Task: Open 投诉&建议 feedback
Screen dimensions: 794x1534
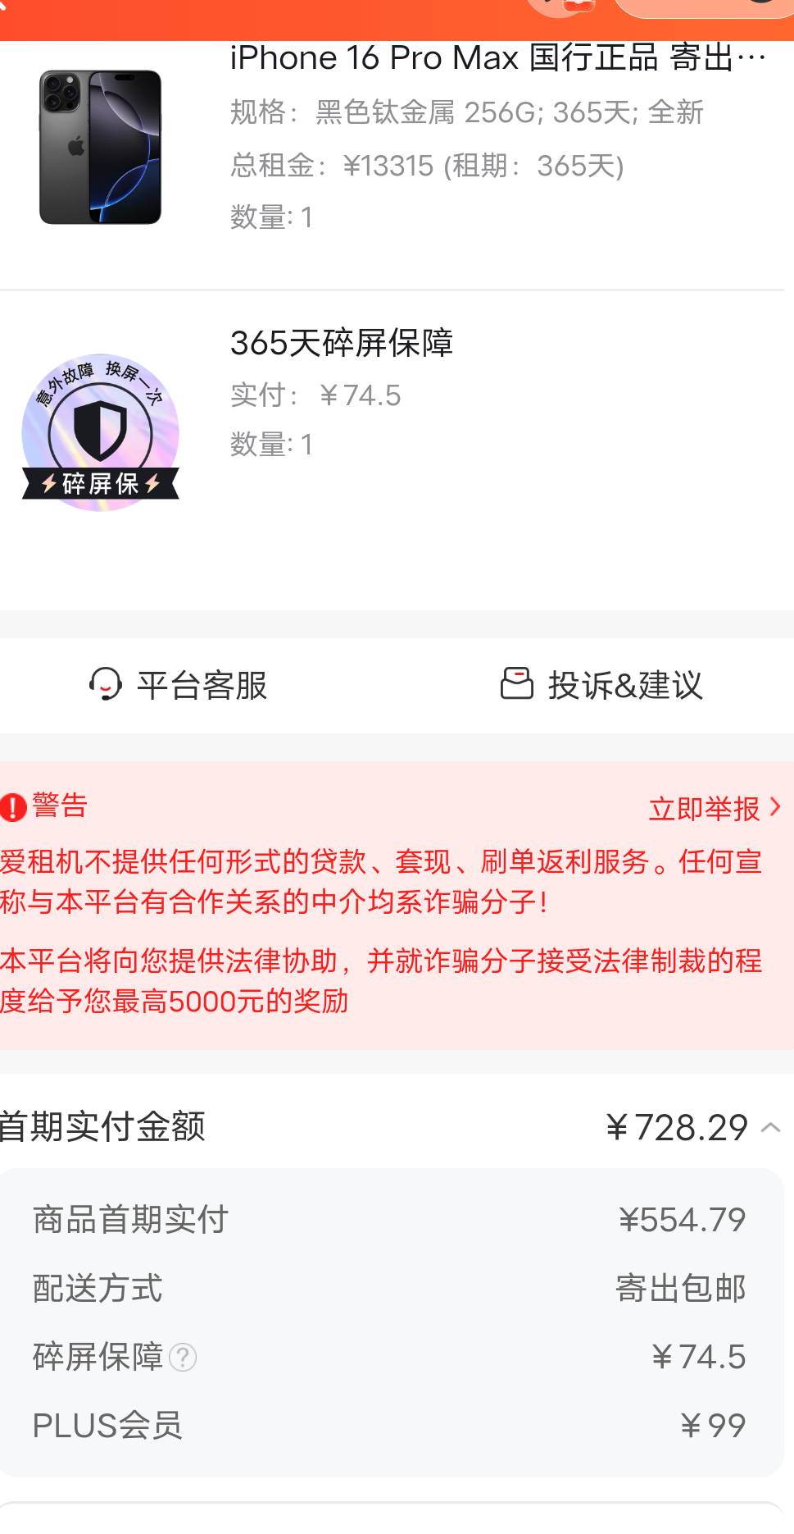Action: tap(601, 685)
